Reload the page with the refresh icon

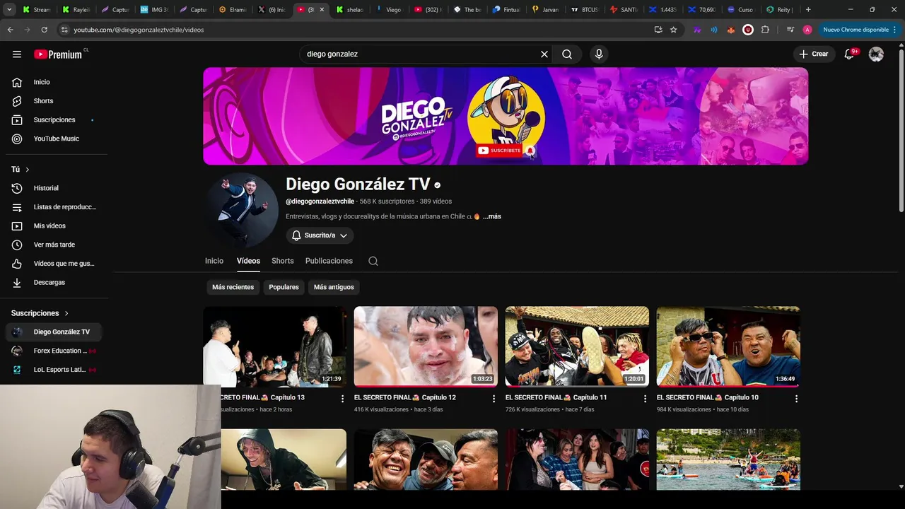44,30
